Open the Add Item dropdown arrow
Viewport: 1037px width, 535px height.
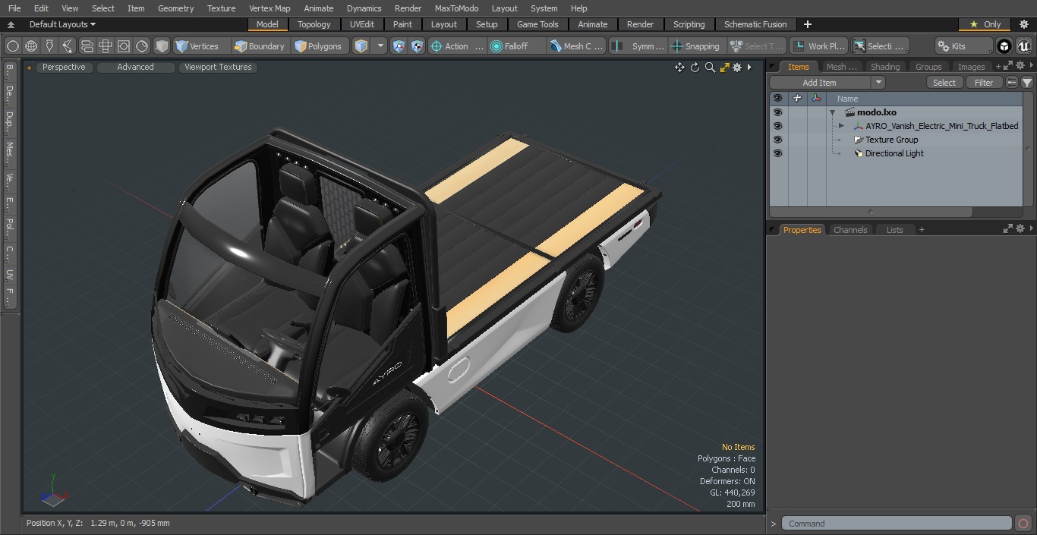point(878,83)
